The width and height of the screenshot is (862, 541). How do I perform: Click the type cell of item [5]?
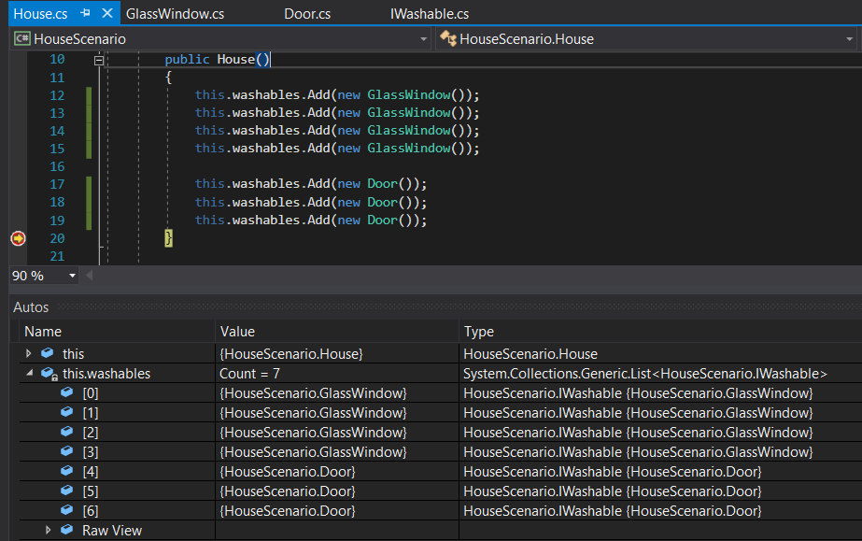[660, 491]
